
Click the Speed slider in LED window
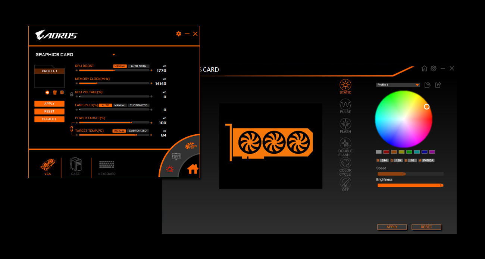click(410, 174)
